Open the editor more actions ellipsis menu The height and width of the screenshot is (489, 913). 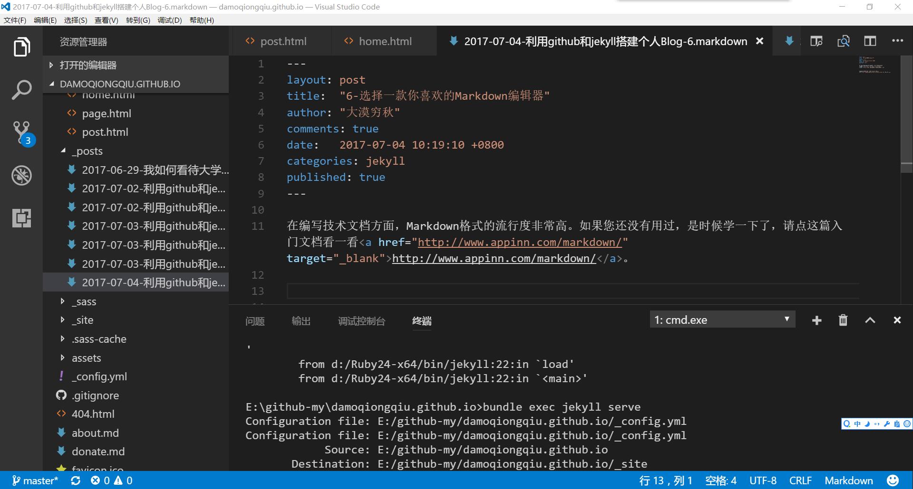897,41
